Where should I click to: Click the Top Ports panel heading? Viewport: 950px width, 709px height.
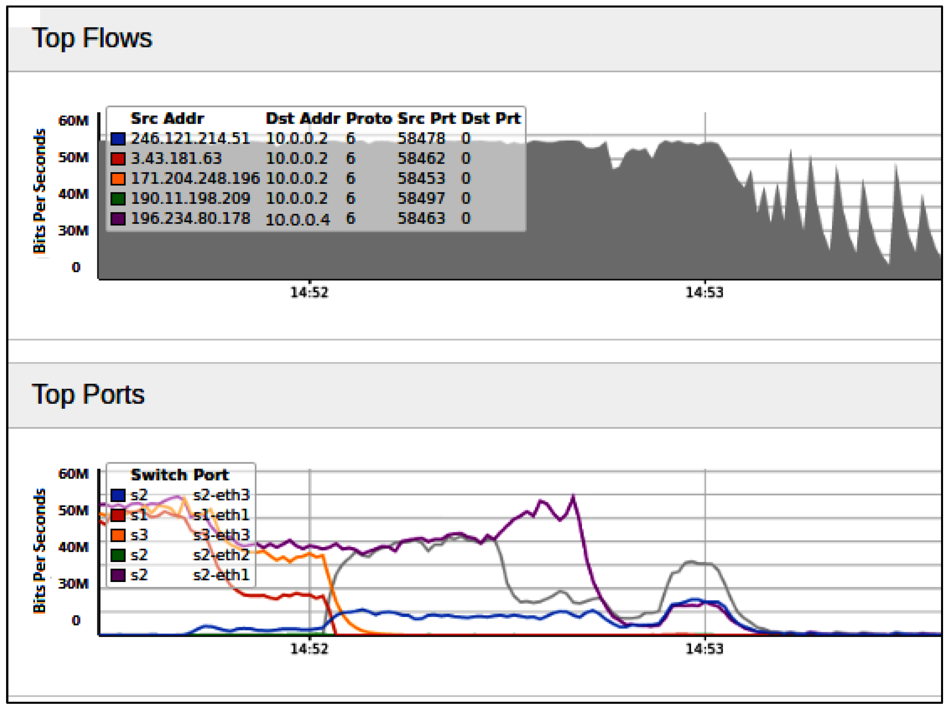(88, 394)
